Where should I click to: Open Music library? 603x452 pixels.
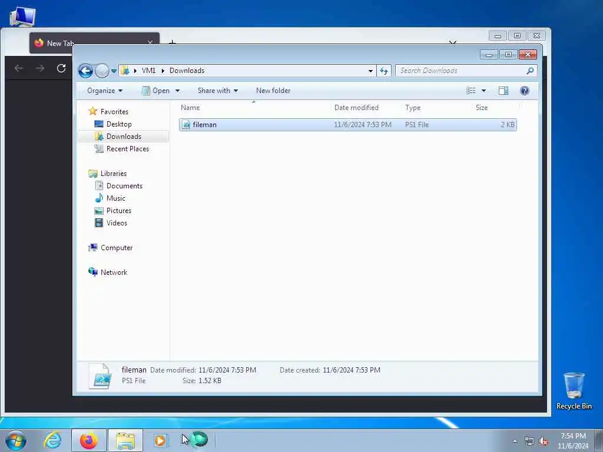[116, 198]
